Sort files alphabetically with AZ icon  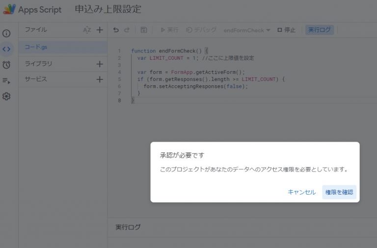click(87, 30)
